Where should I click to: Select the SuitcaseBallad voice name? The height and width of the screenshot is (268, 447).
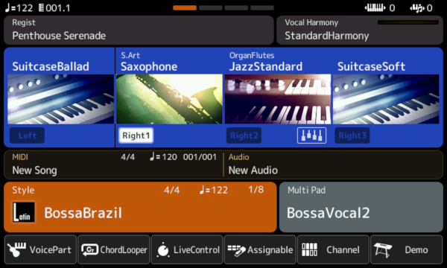(51, 66)
